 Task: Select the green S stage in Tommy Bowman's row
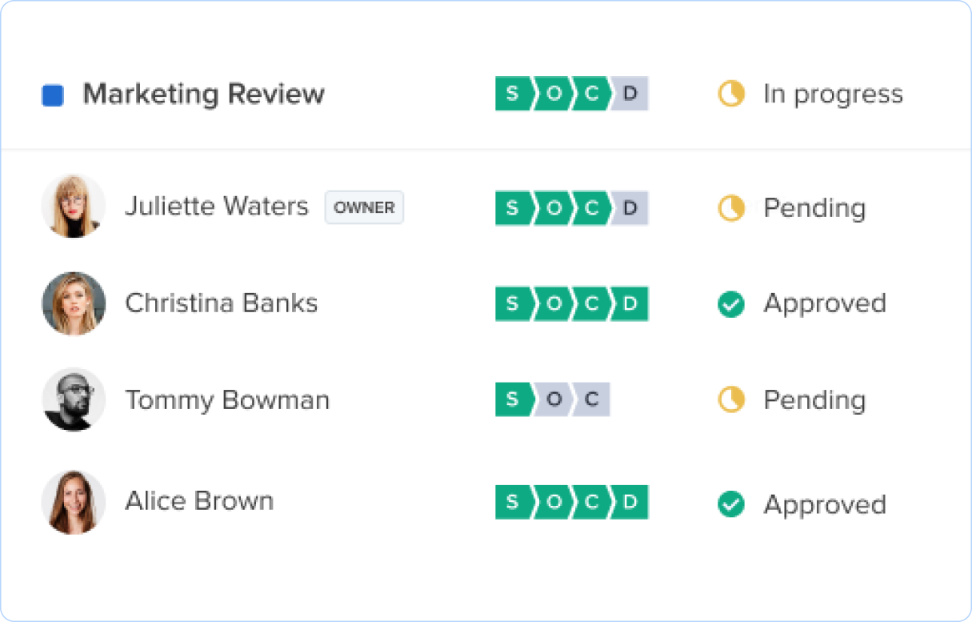point(513,399)
